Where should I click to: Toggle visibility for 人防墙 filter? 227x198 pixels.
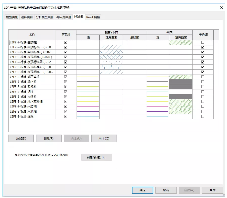click(x=66, y=106)
